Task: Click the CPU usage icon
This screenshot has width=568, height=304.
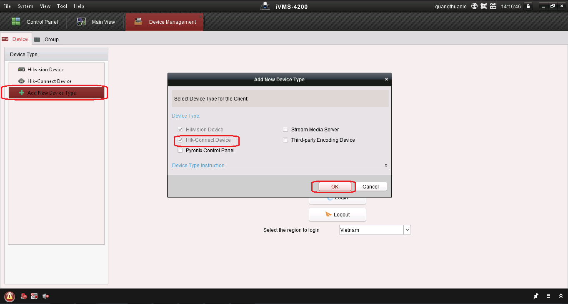Action: (484, 6)
